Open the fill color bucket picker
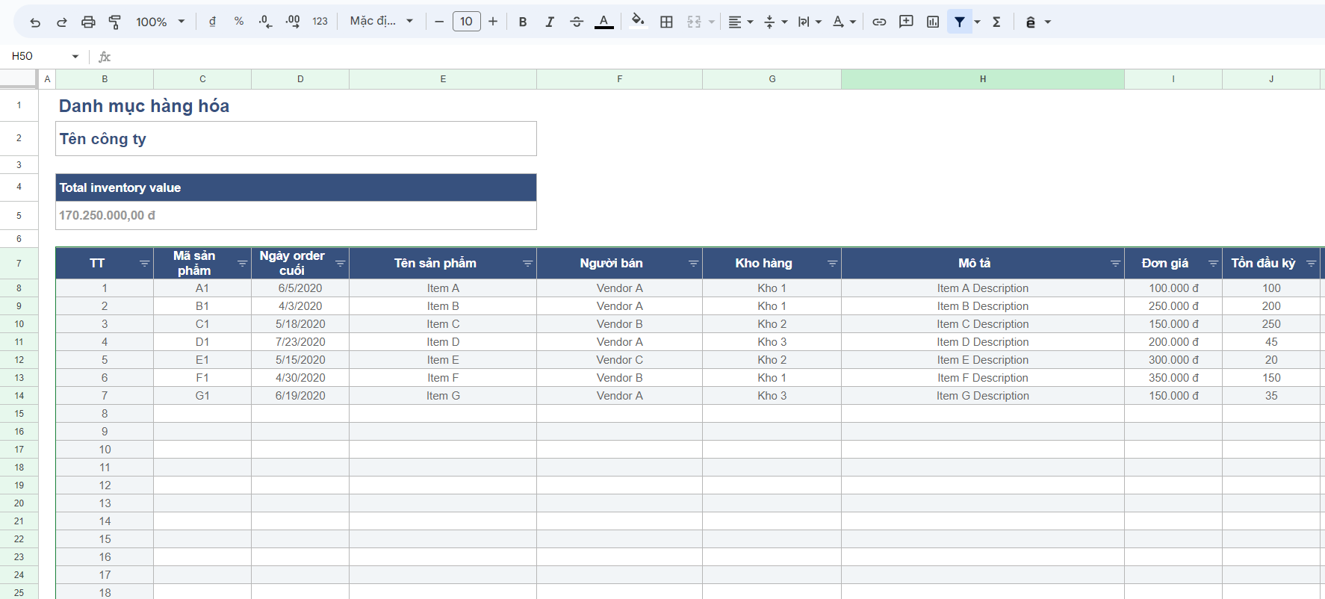Screen dimensions: 1325x599 point(638,21)
